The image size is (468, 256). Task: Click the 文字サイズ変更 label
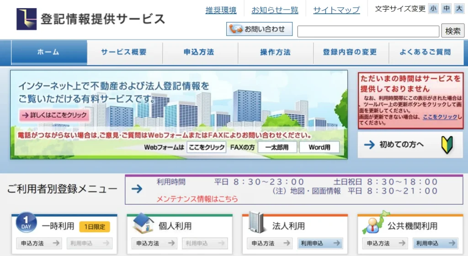point(400,9)
